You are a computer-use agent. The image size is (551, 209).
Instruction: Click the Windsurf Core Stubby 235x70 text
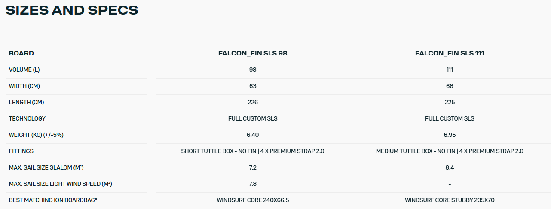[450, 200]
